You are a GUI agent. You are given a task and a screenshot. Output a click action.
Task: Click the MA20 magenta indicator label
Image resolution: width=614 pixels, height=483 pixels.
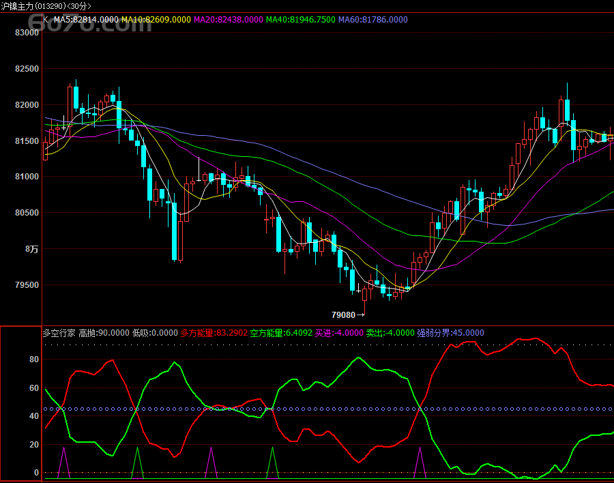(228, 20)
